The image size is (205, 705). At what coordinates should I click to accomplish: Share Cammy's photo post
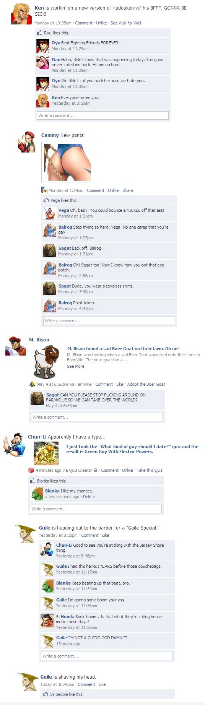click(x=128, y=190)
